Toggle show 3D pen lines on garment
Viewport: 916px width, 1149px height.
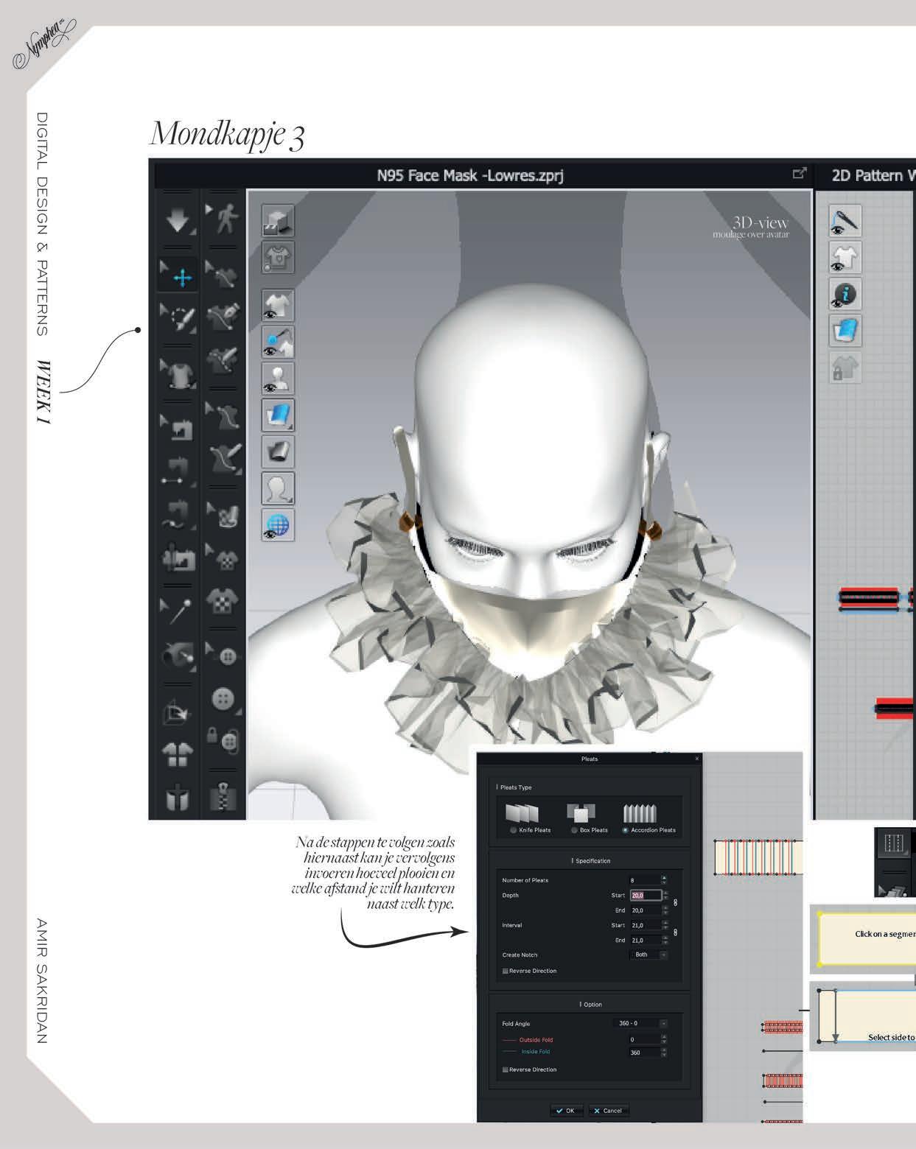(278, 342)
